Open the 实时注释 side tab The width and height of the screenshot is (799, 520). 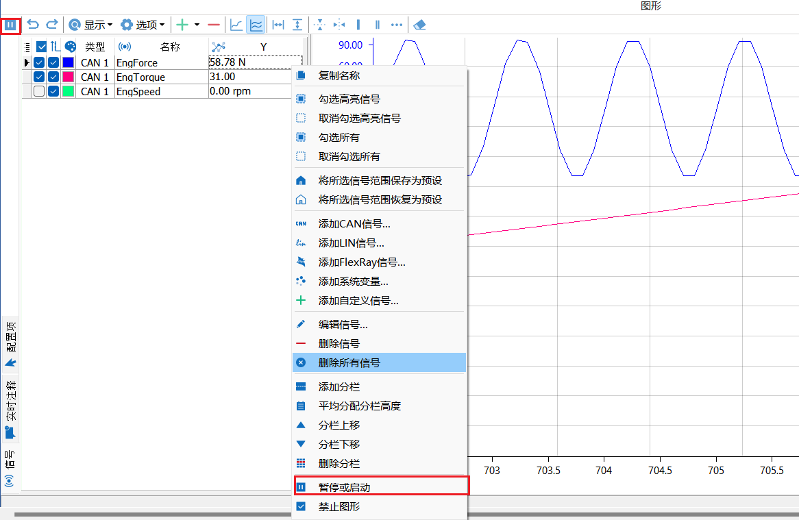[10, 410]
